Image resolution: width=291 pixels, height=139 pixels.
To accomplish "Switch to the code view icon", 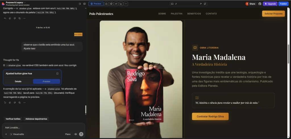I will point(116,4).
